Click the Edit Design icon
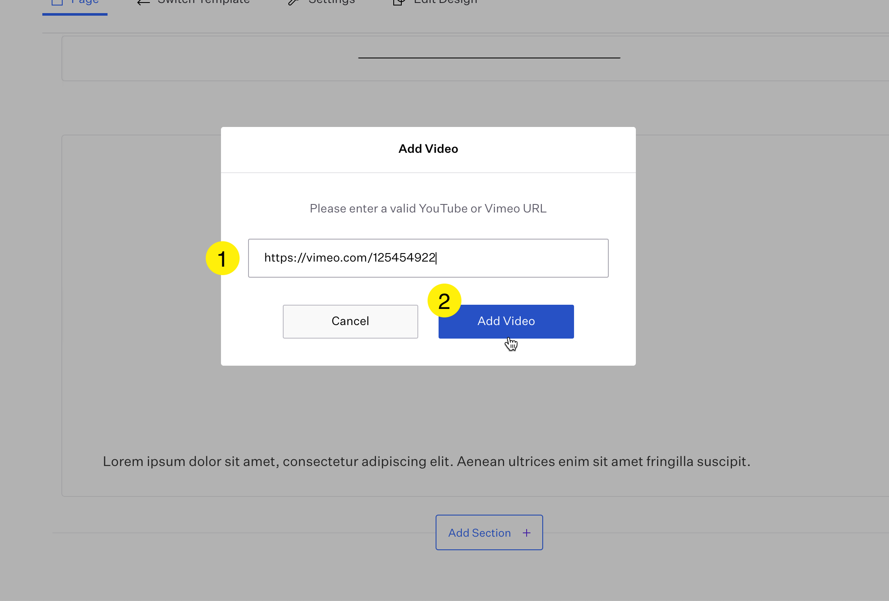Screen dimensions: 889x601 pyautogui.click(x=399, y=3)
